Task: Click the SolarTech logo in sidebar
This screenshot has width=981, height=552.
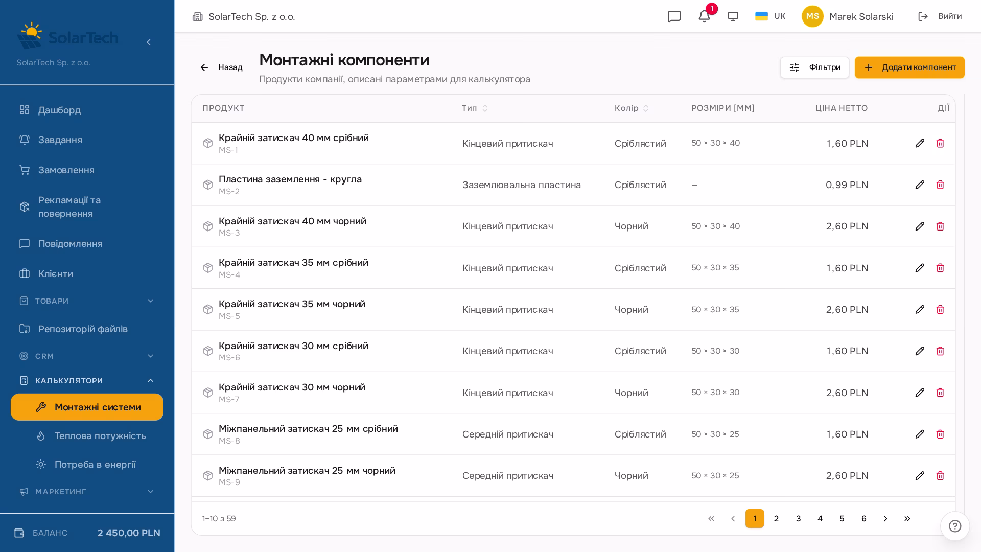Action: [67, 36]
